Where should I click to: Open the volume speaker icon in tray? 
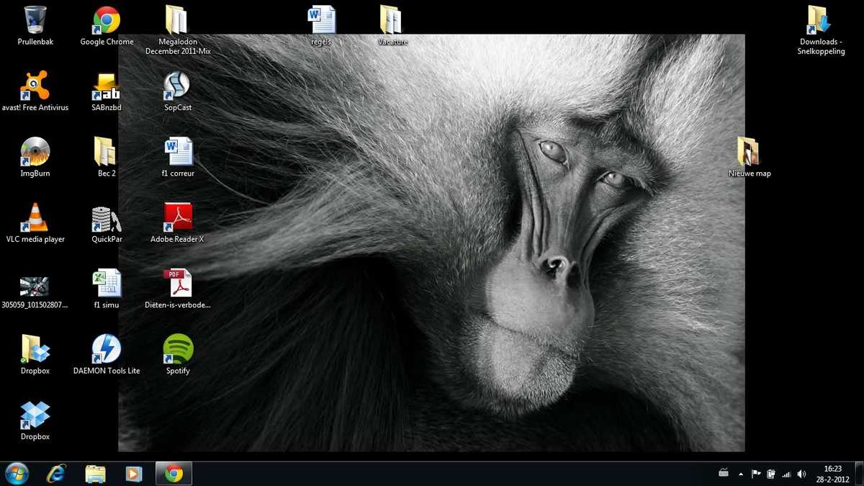801,474
